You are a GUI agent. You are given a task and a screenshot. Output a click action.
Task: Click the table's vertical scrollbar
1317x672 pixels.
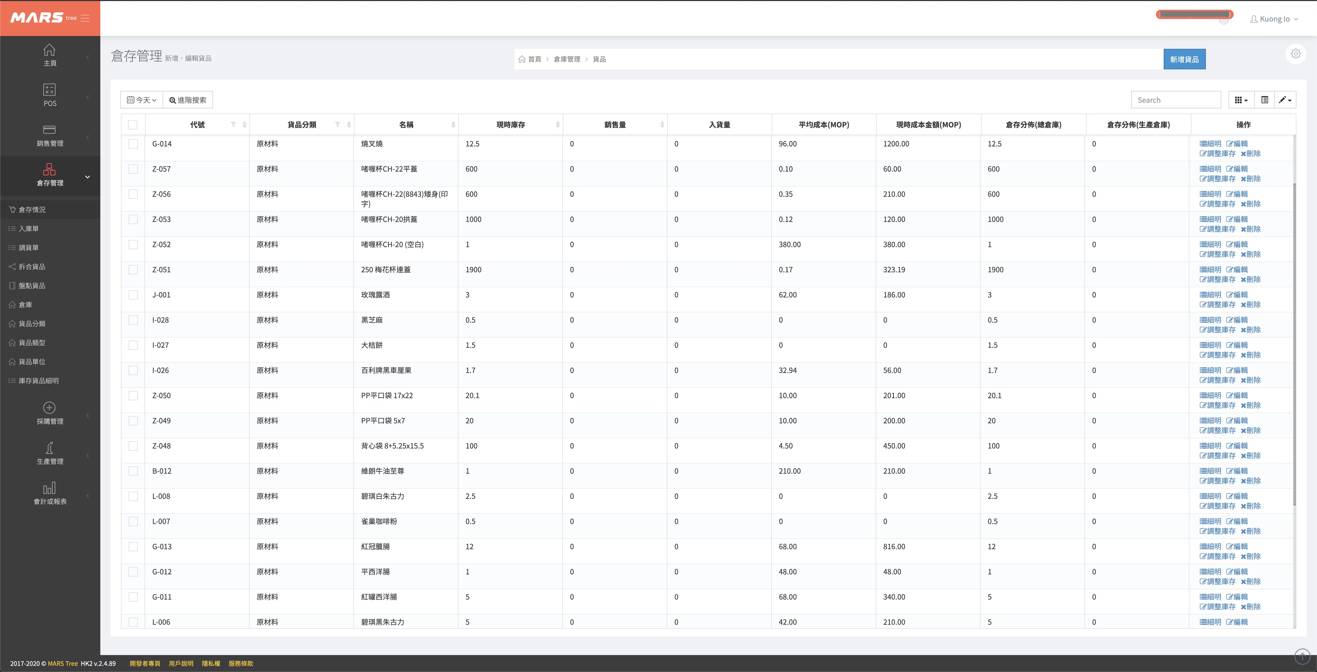point(1295,345)
